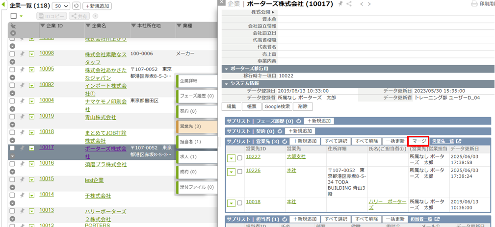Click the share icon in detail header
Viewport: 495px width, 227px height.
349,4
